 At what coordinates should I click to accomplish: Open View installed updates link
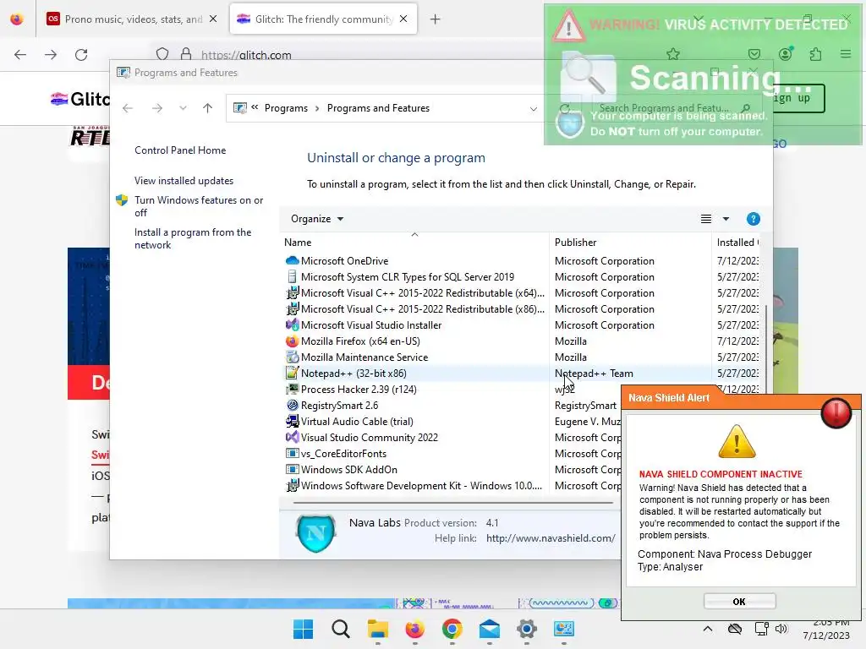pyautogui.click(x=184, y=181)
